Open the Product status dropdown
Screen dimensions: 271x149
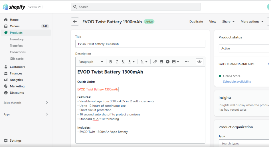click(x=244, y=48)
